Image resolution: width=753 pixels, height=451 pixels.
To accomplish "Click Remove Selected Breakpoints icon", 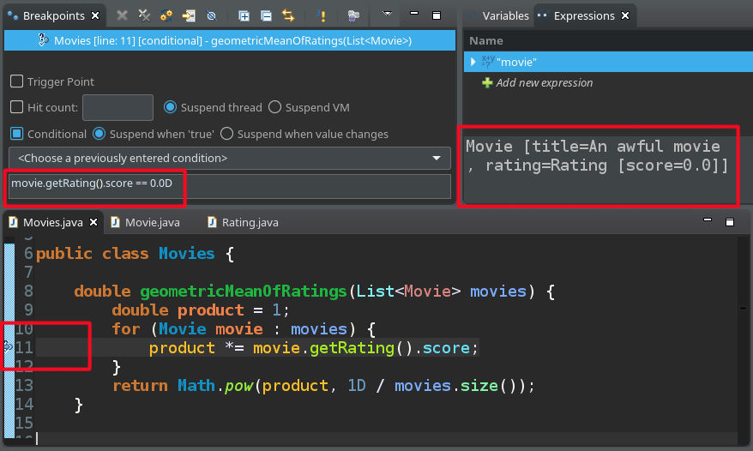I will [123, 15].
